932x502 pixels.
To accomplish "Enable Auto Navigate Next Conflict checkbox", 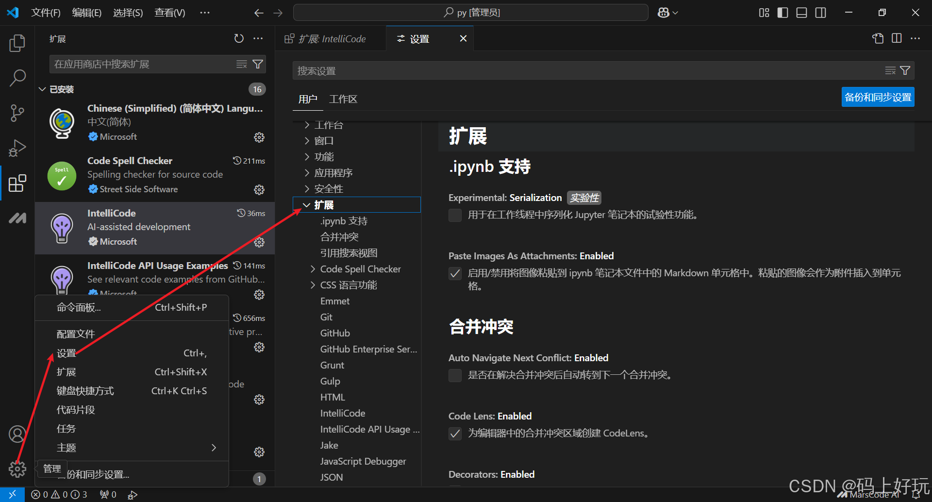I will point(455,375).
